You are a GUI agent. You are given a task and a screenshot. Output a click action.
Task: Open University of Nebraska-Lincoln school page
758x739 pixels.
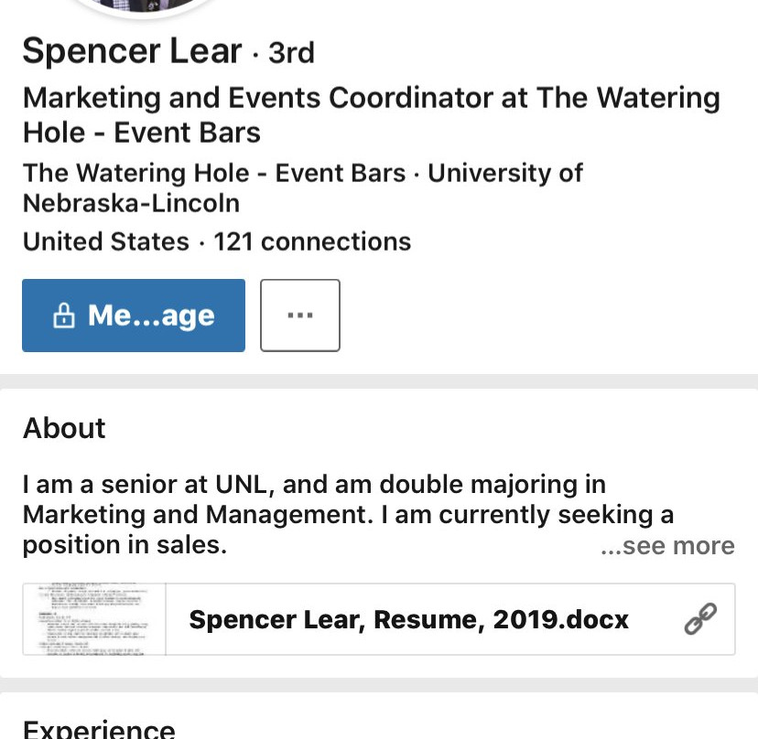point(303,187)
